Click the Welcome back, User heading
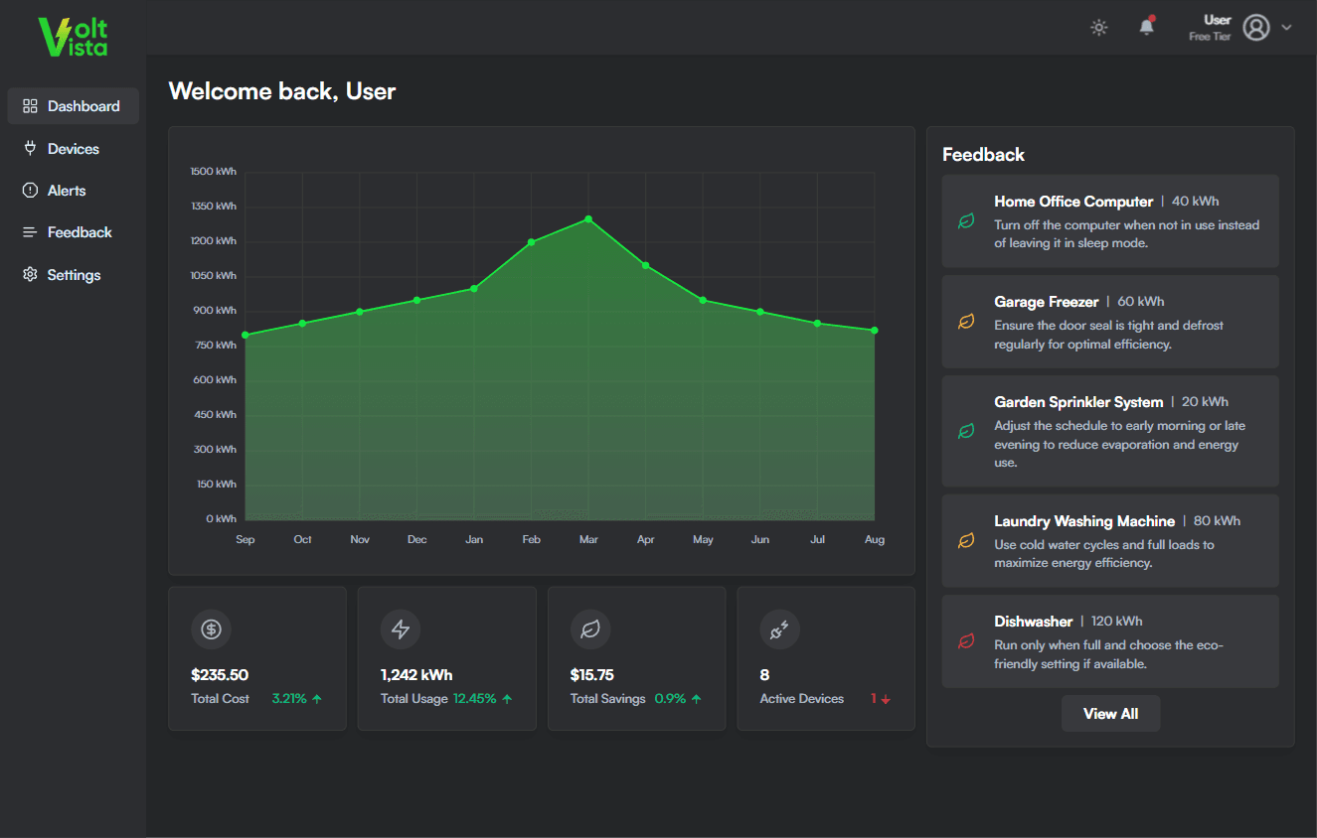This screenshot has height=838, width=1317. coord(282,91)
